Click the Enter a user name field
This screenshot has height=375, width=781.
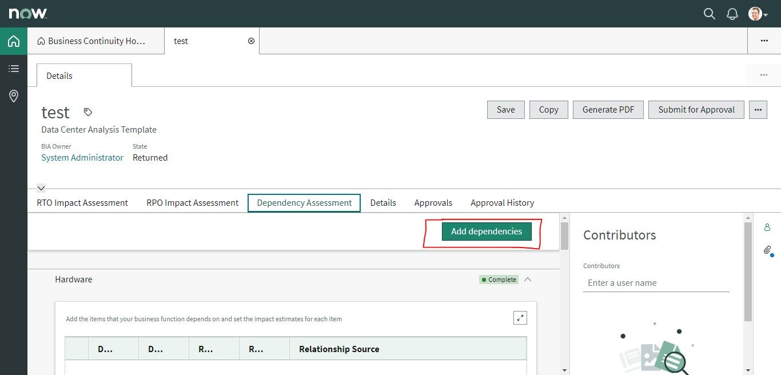[656, 282]
